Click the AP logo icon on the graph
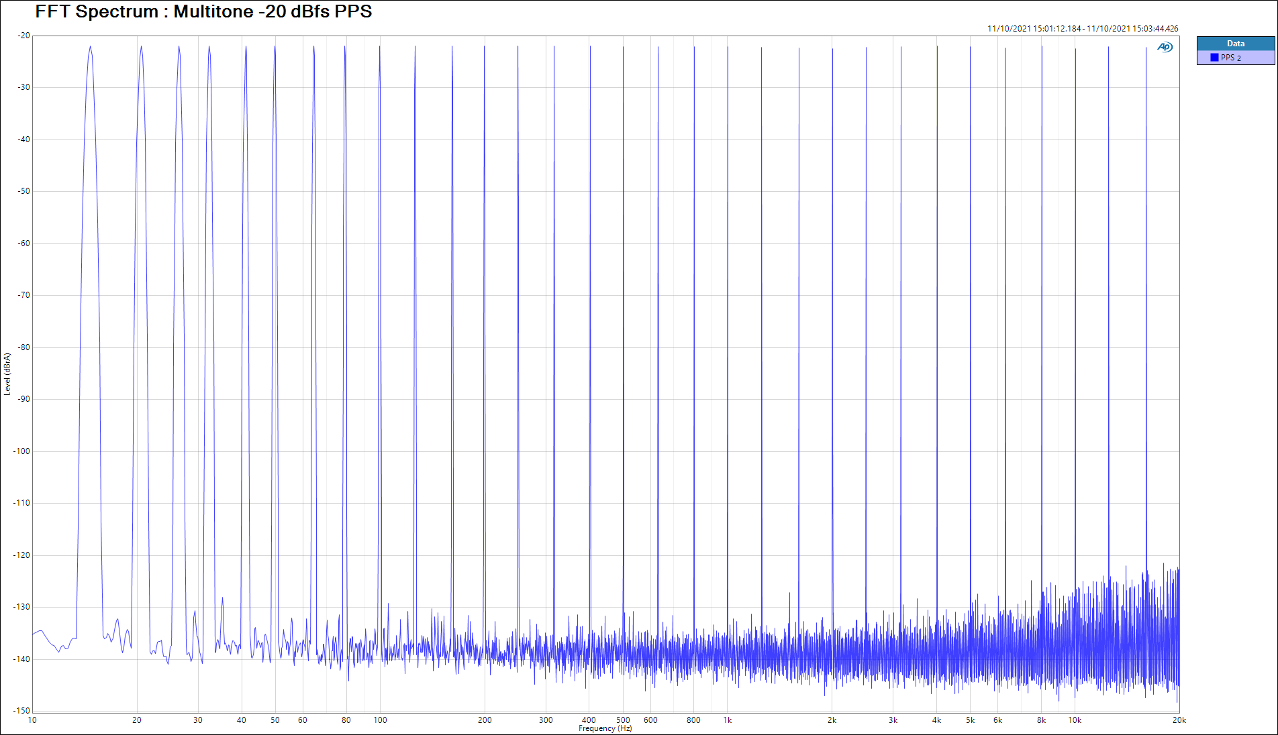1278x735 pixels. [x=1165, y=47]
